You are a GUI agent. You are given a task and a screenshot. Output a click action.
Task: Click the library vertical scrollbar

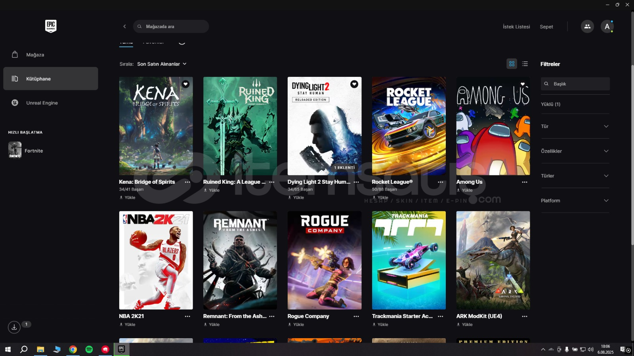632,154
